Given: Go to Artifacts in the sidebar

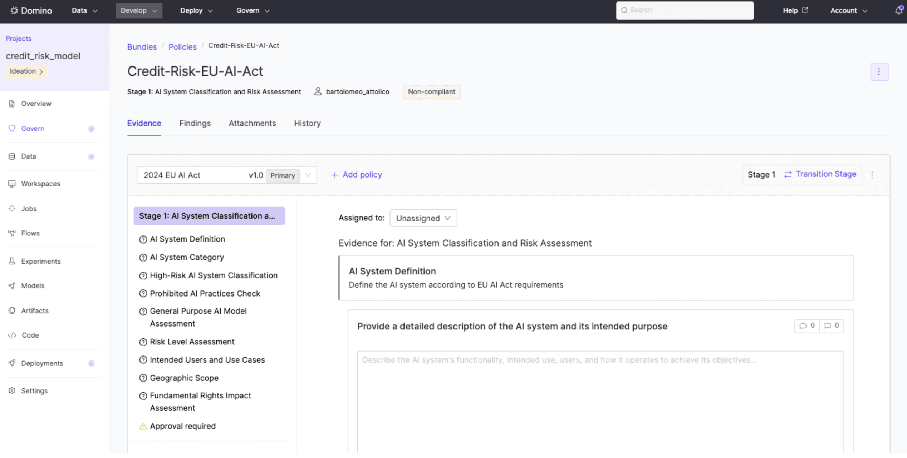Looking at the screenshot, I should coord(34,310).
